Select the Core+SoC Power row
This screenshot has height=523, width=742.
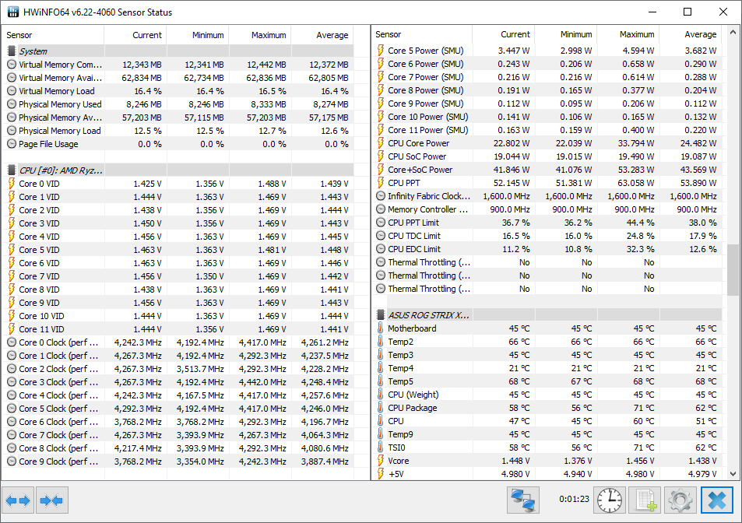click(x=547, y=170)
